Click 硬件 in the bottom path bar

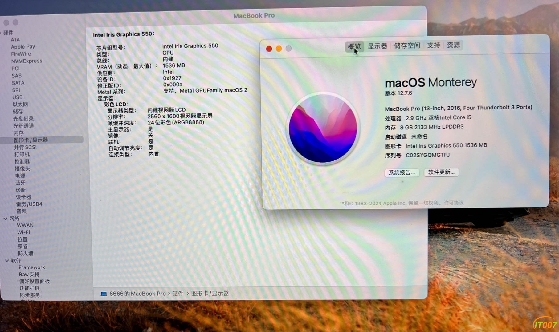[178, 294]
